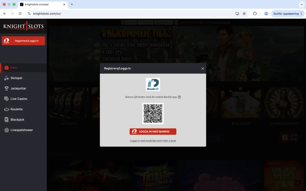Open the red Registrera/Logga in sidebar button
Viewport: 306px width, 191px height.
23,41
